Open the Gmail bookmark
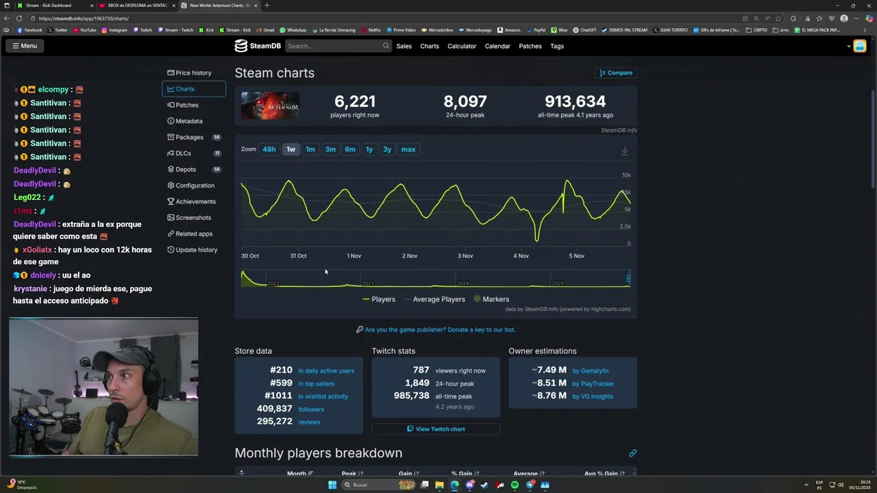 click(x=264, y=30)
